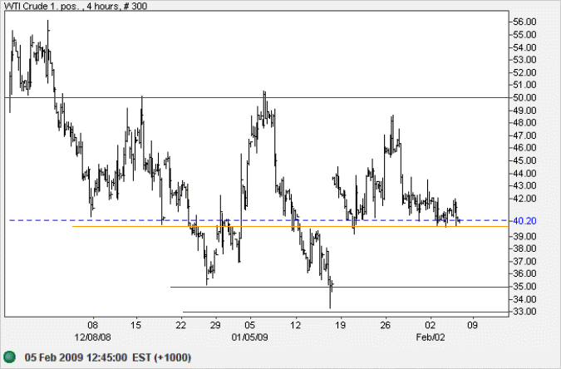
Task: Click the '26' day axis label
Action: coord(386,325)
